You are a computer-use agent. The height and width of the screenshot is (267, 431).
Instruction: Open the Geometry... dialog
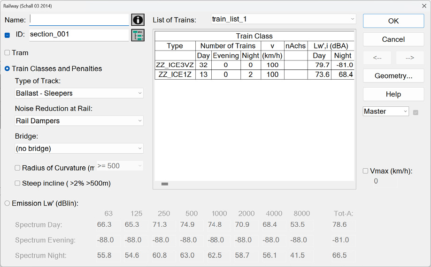click(393, 76)
